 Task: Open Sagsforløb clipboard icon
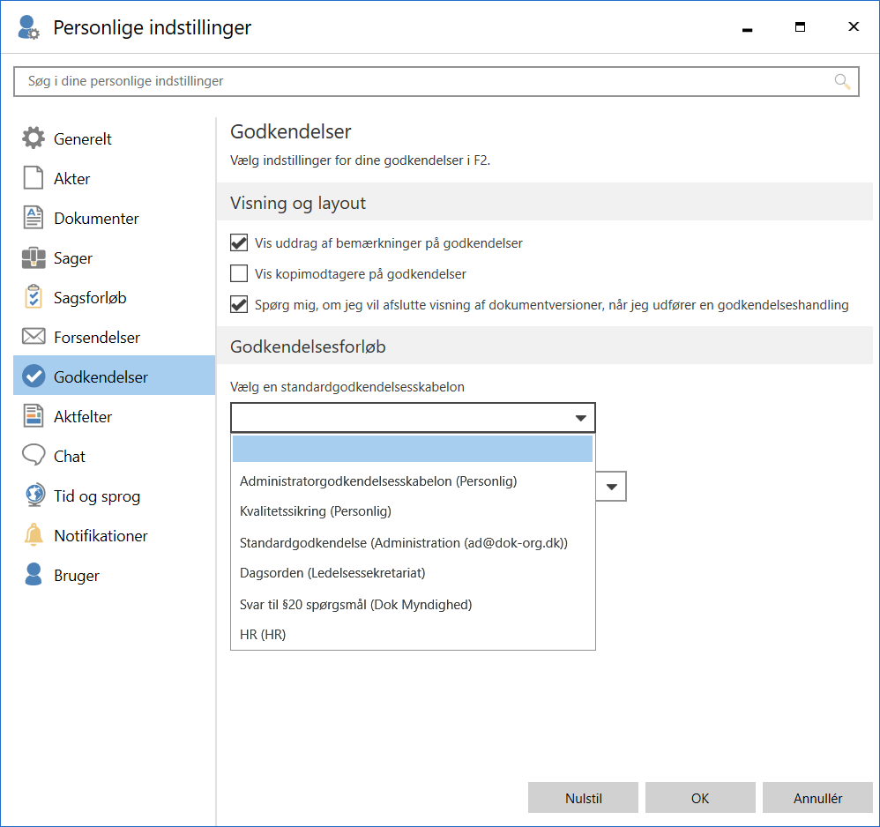coord(34,298)
